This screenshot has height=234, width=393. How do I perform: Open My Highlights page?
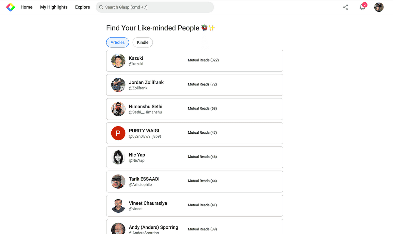click(54, 7)
